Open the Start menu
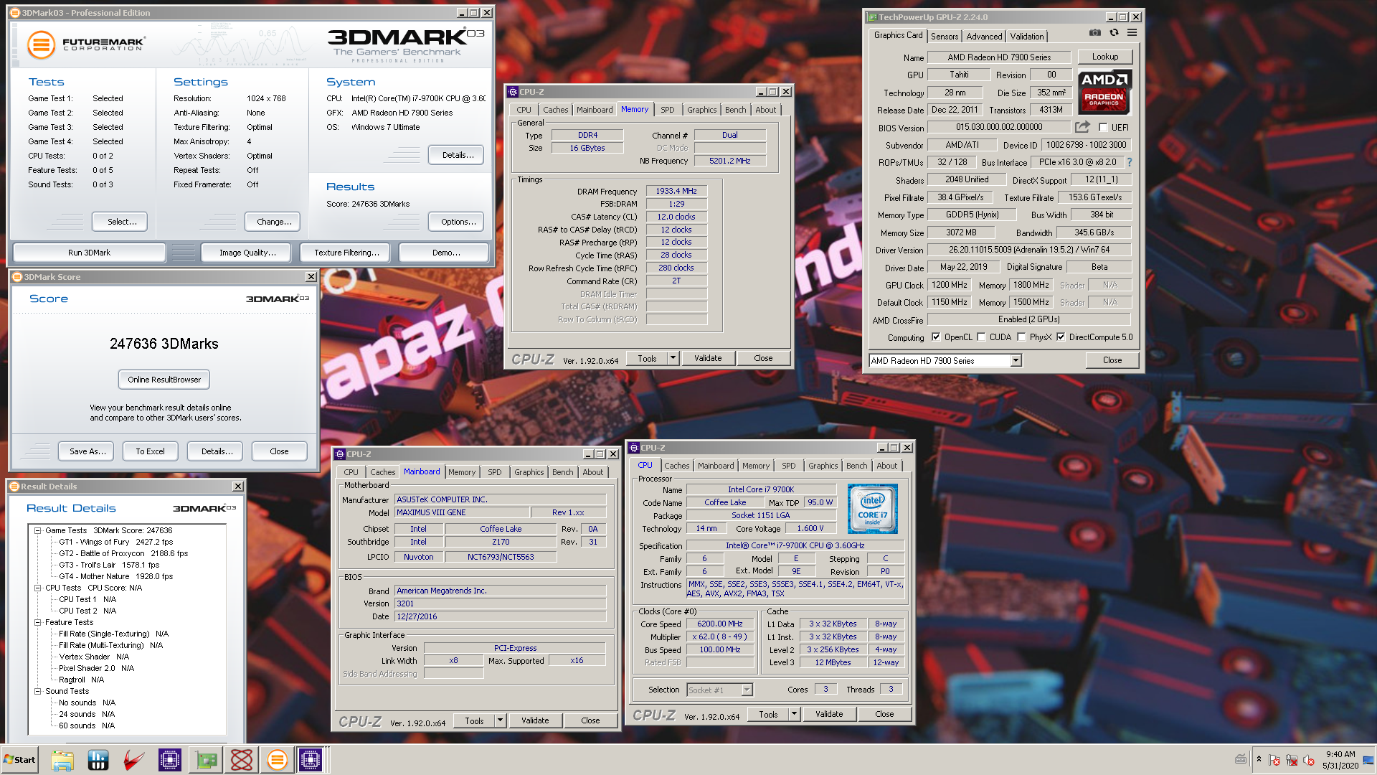 click(x=20, y=760)
